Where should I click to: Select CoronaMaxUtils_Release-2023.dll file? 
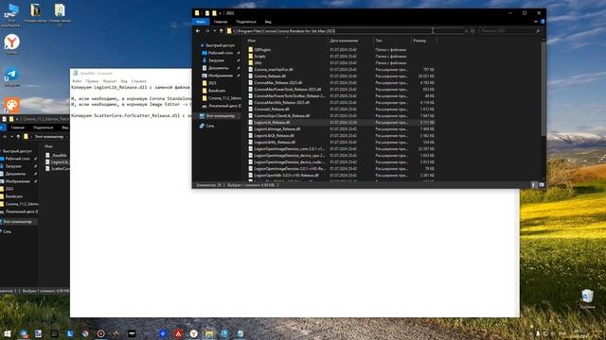[281, 103]
